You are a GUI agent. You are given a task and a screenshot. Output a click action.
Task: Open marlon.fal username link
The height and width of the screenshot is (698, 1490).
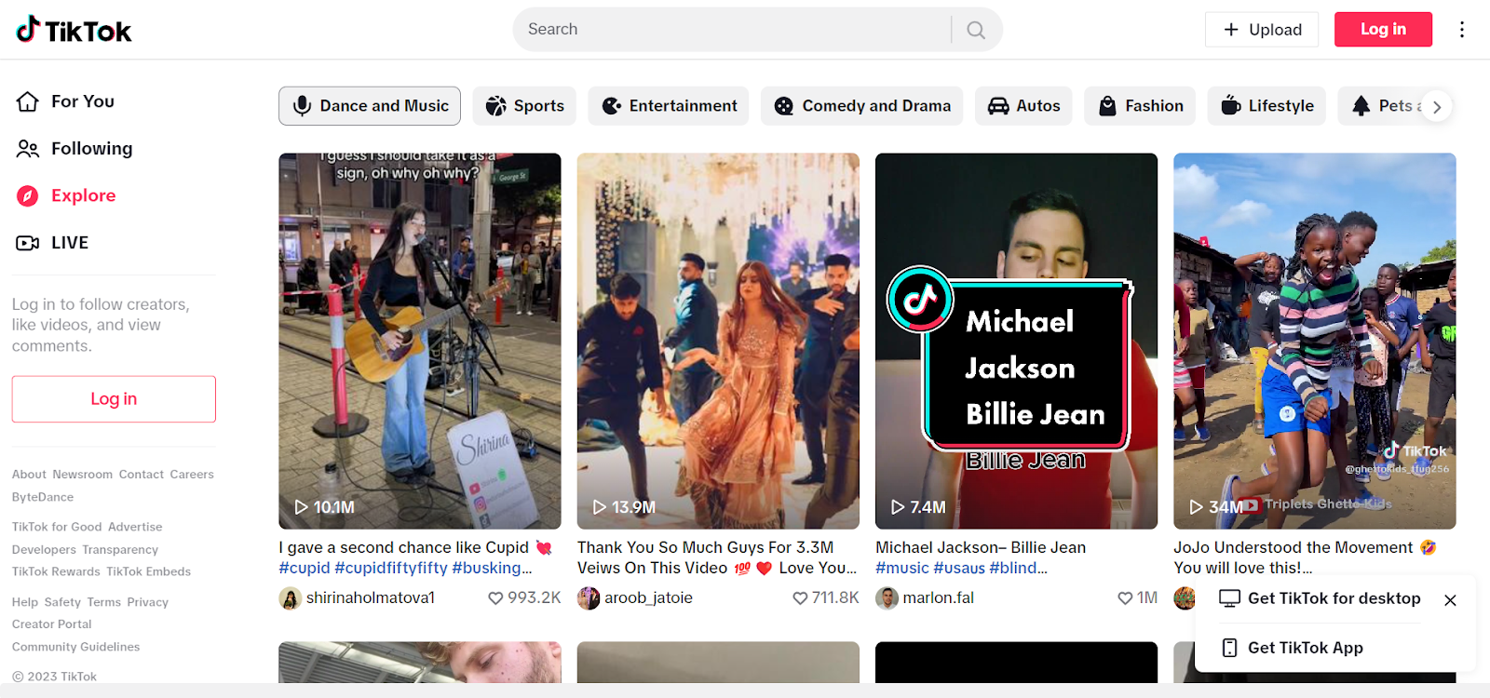[939, 598]
